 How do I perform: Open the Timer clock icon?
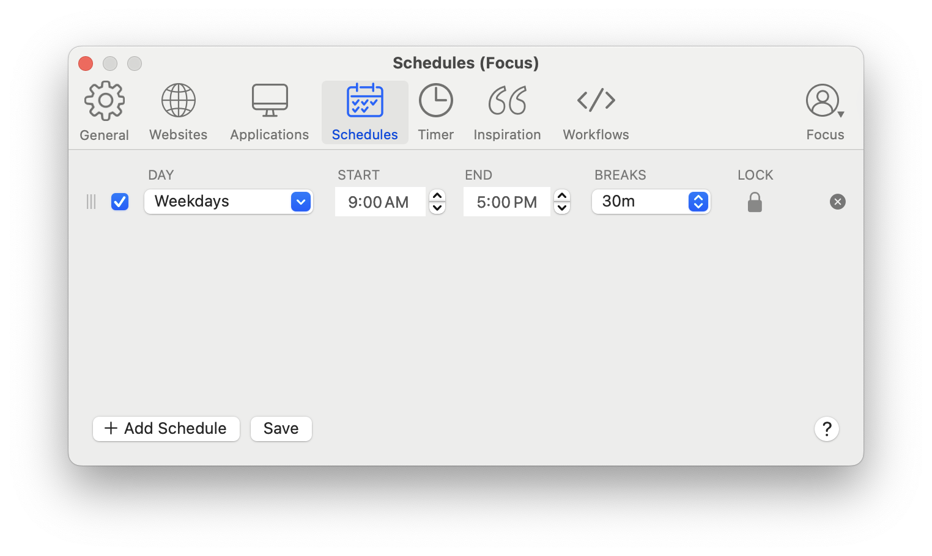[x=435, y=101]
